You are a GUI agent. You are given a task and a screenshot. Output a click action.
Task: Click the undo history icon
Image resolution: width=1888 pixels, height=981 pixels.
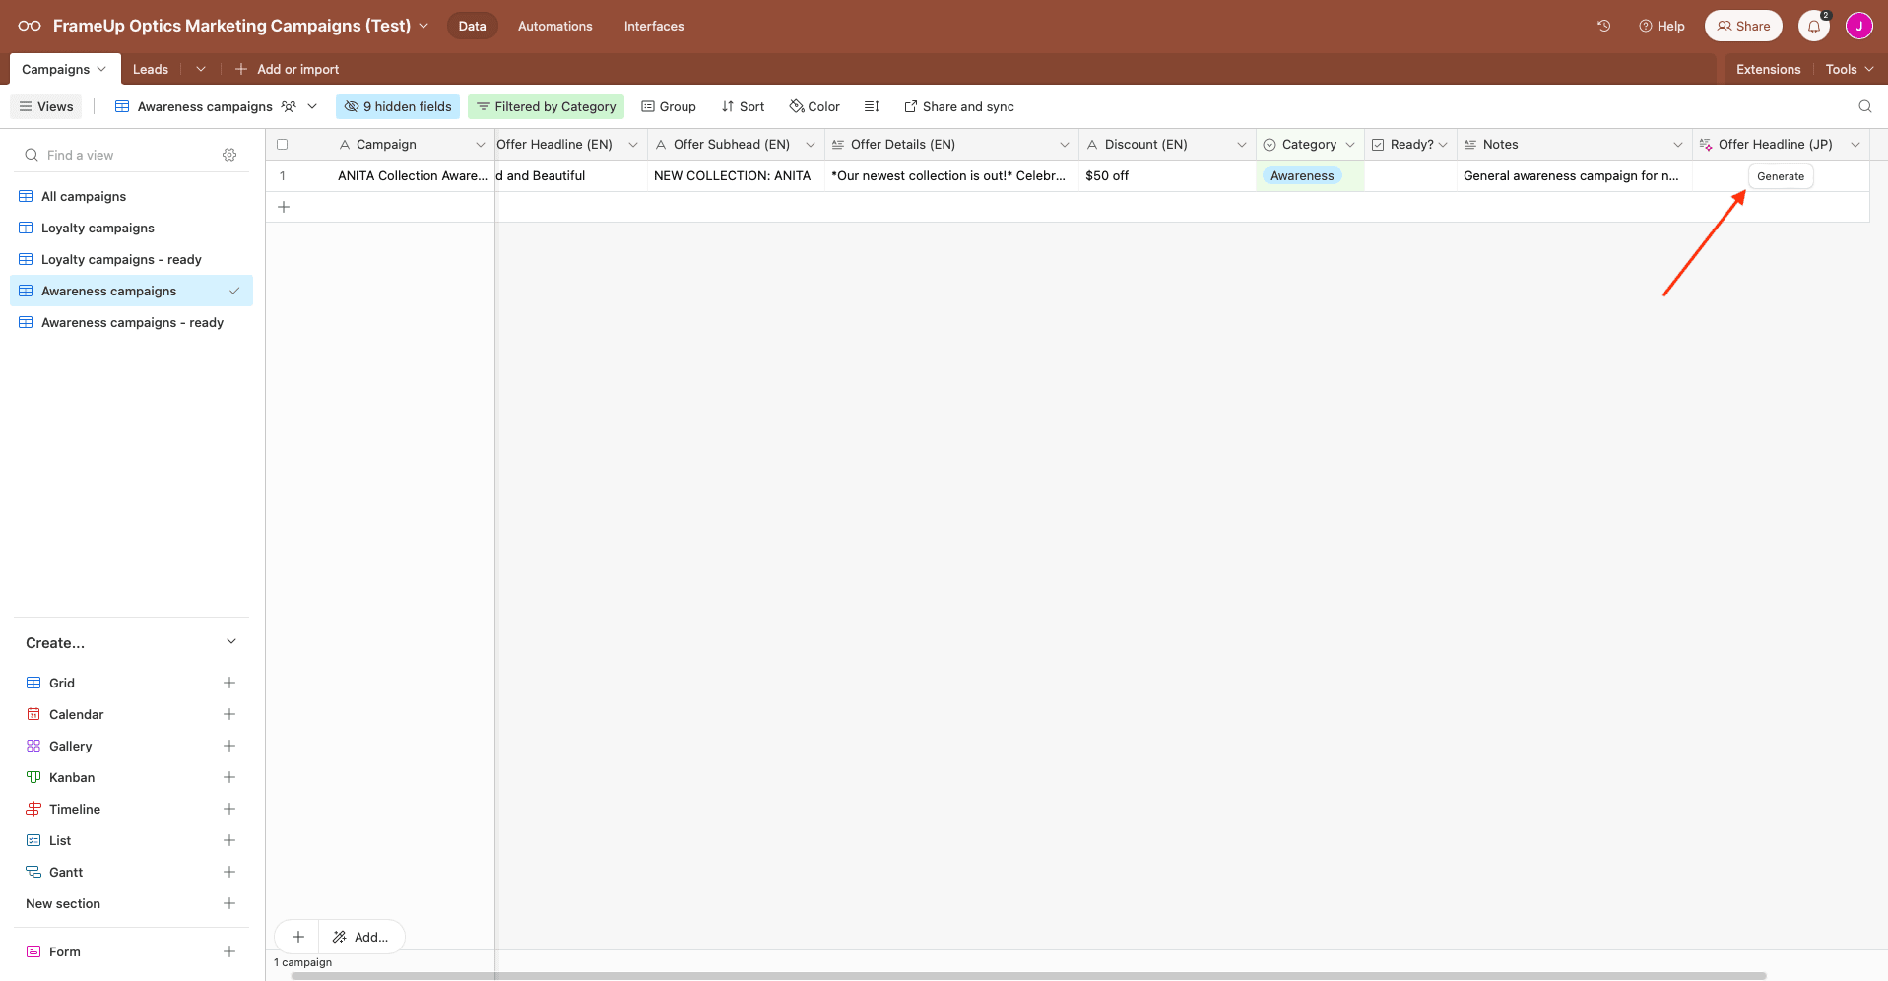click(x=1603, y=26)
